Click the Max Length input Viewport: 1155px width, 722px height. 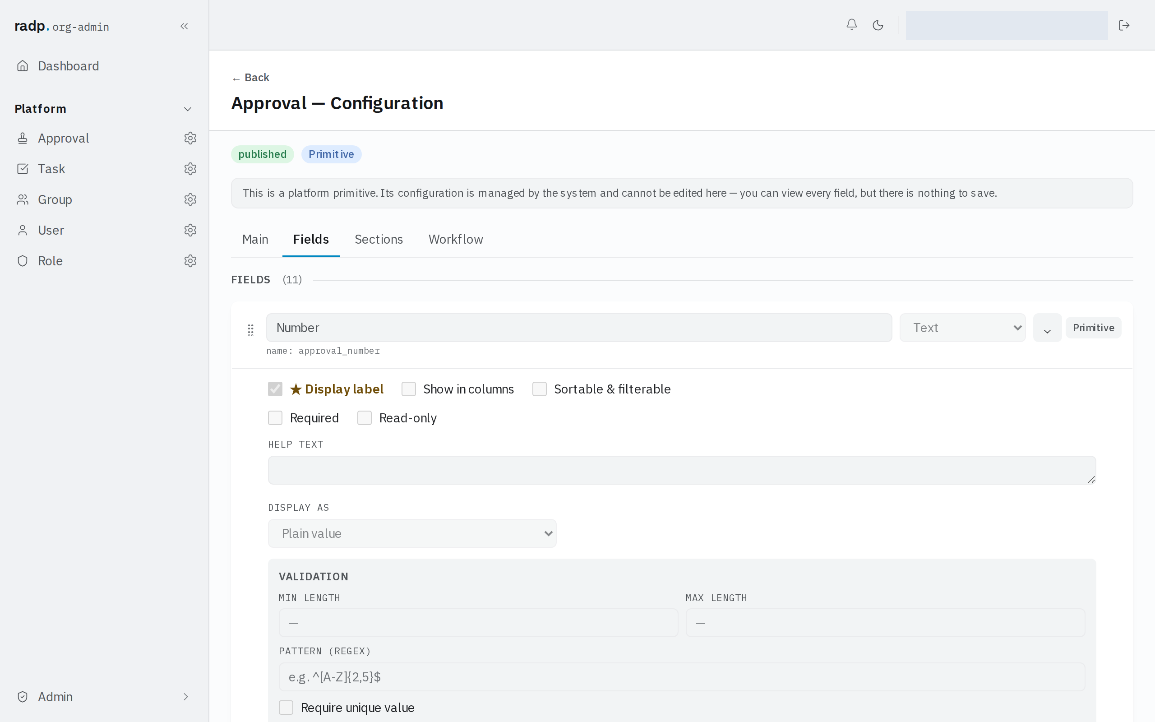(x=885, y=623)
